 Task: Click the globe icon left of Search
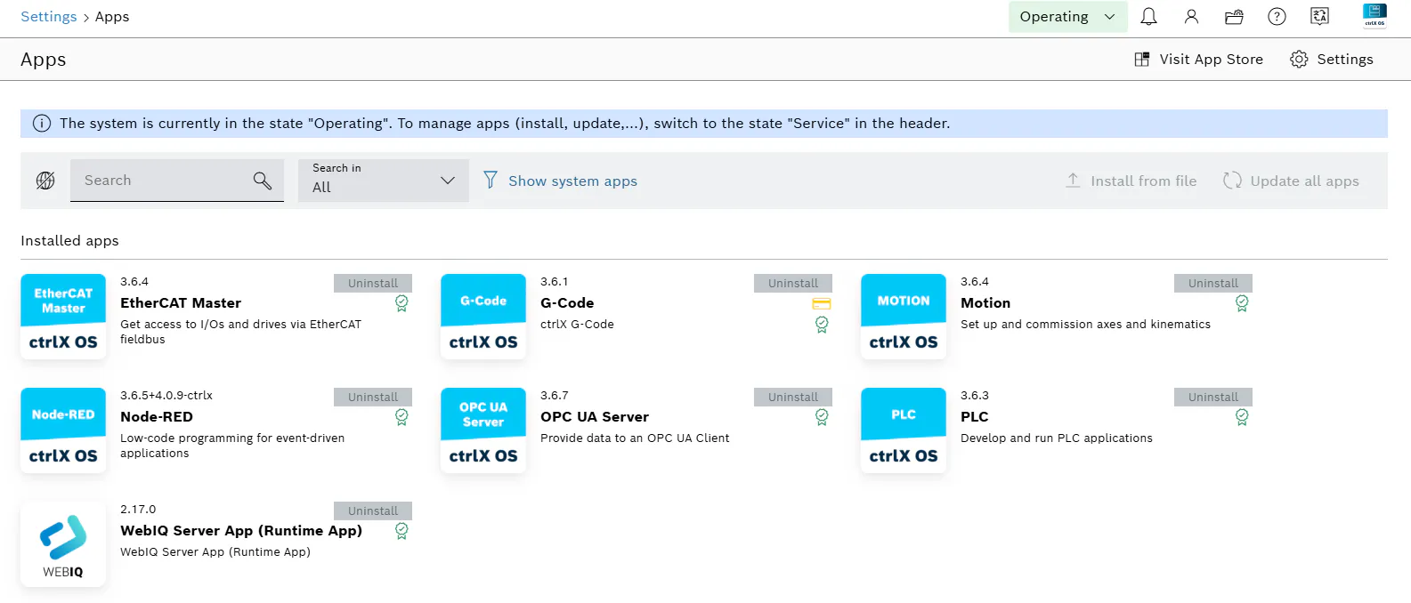click(45, 181)
